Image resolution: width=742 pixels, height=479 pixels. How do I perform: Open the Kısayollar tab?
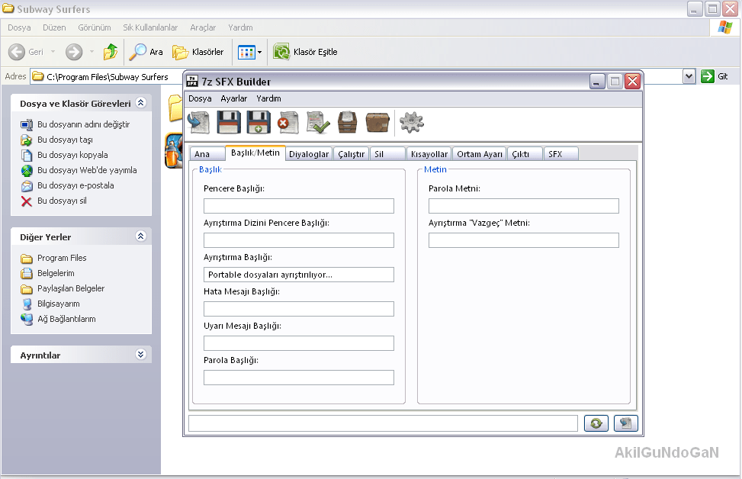[429, 154]
